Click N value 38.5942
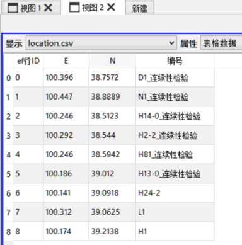 (112, 155)
